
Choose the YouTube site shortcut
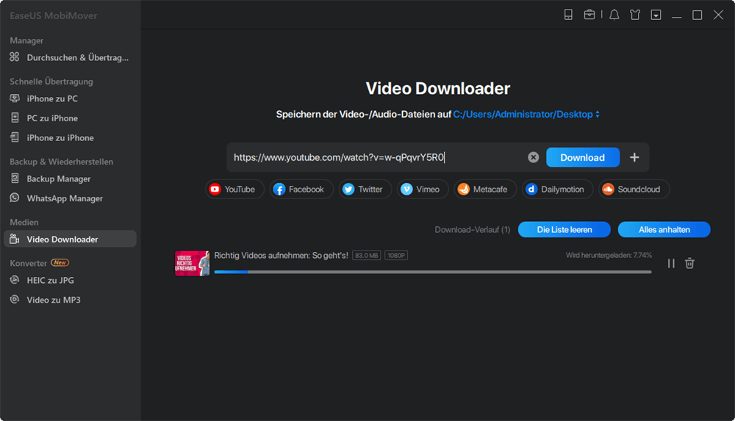[234, 190]
